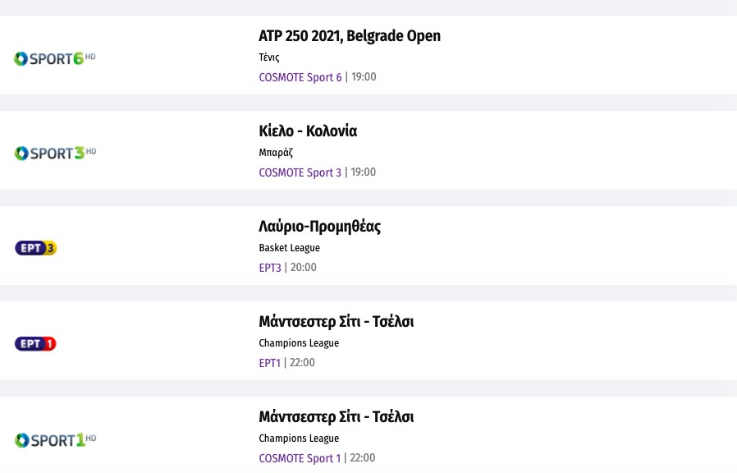
Task: Click the ERT3 channel logo
Action: pos(36,248)
